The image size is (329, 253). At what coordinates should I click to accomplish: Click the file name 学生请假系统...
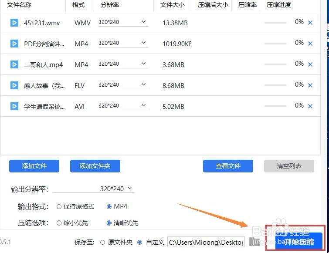44,107
